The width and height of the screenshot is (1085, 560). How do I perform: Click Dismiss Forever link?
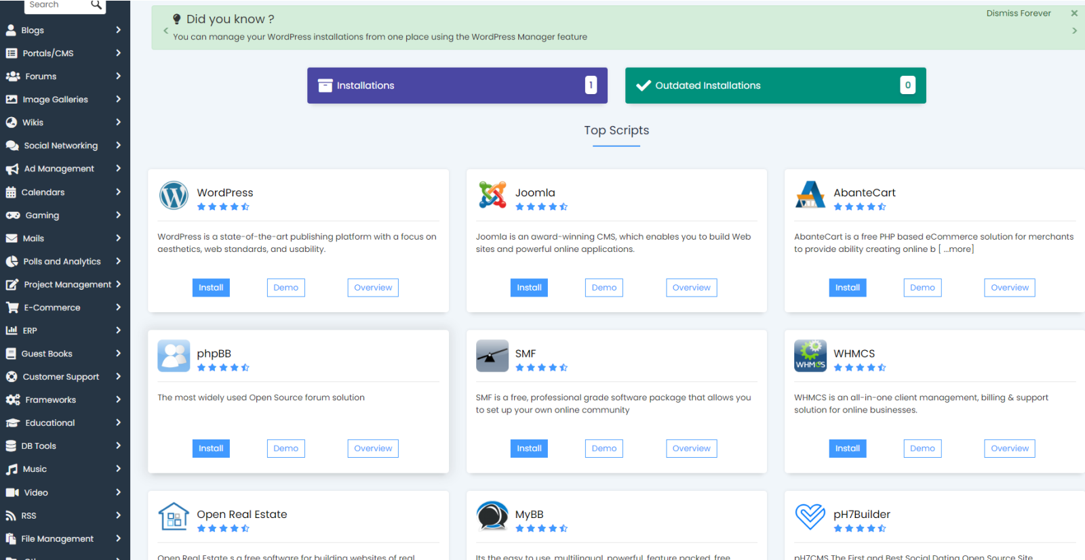coord(1018,13)
